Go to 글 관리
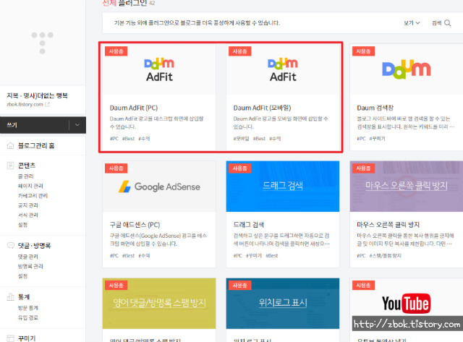This screenshot has height=342, width=463. tap(26, 176)
